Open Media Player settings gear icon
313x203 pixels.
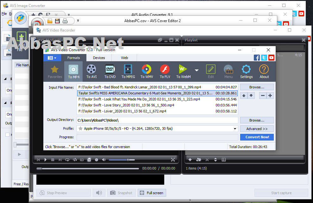coord(97,159)
